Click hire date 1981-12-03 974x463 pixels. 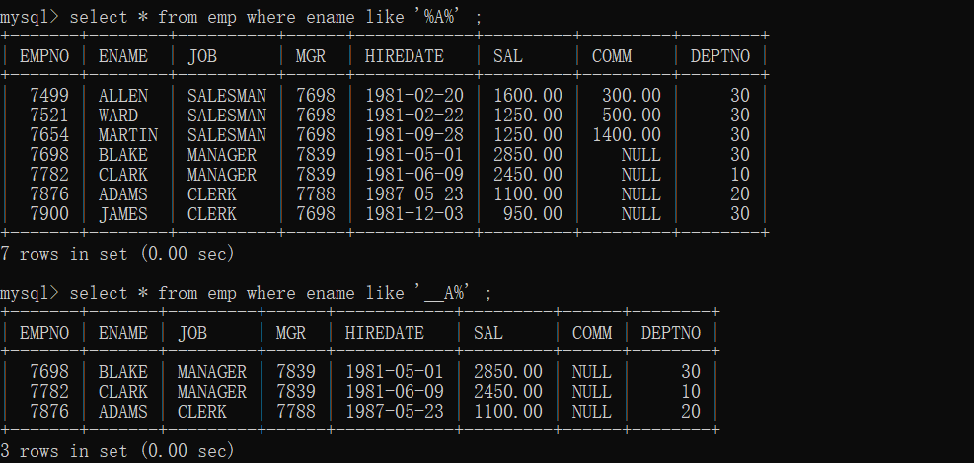click(414, 214)
